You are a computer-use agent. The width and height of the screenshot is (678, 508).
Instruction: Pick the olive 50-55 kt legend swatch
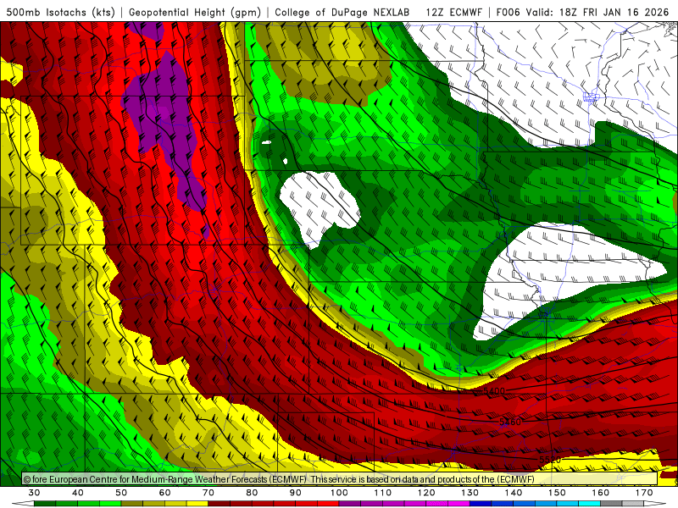132,503
